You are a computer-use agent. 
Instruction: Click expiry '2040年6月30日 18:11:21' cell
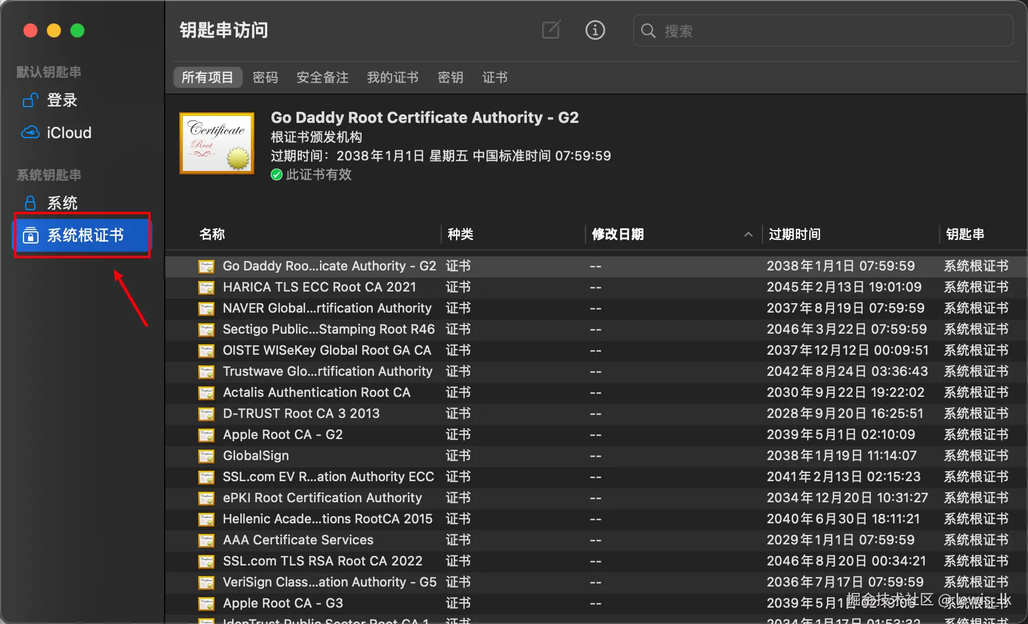click(843, 519)
